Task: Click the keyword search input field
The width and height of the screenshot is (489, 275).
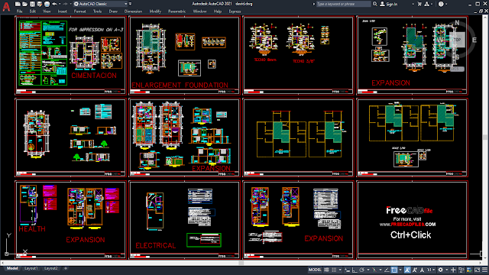Action: (x=344, y=4)
